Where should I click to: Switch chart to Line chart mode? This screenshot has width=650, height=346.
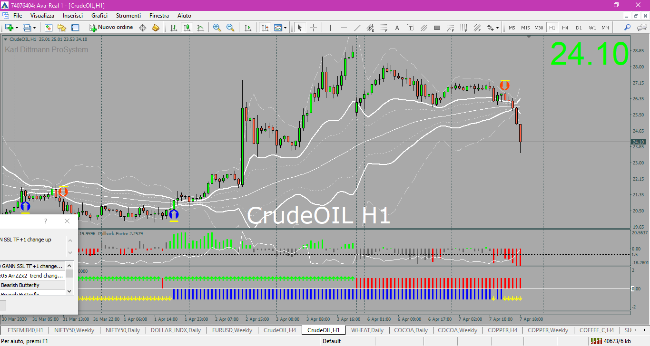[x=200, y=28]
